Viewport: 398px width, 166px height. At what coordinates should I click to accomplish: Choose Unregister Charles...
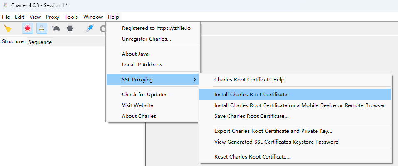153,39
